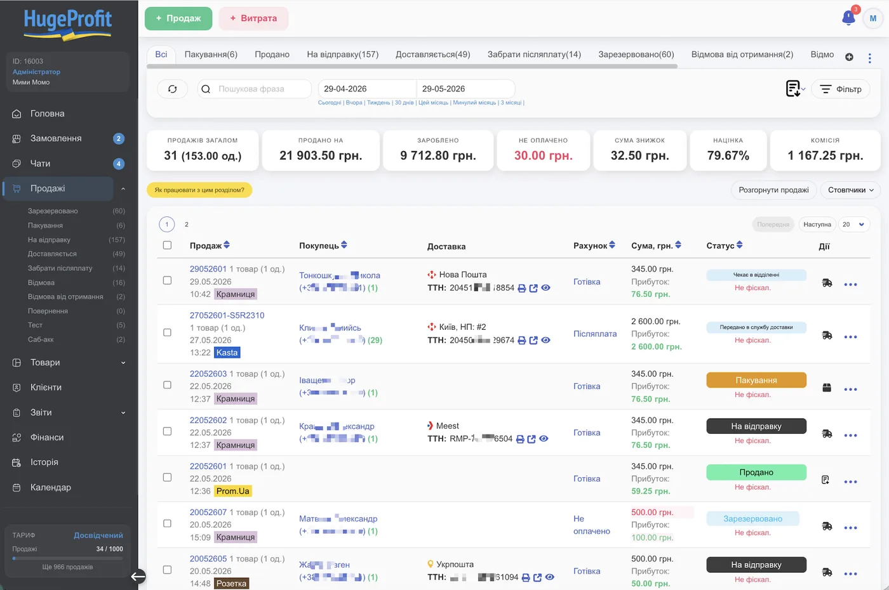Screen dimensions: 889x590
Task: Click the delivery truck icon for sale 29052601
Action: (x=827, y=283)
